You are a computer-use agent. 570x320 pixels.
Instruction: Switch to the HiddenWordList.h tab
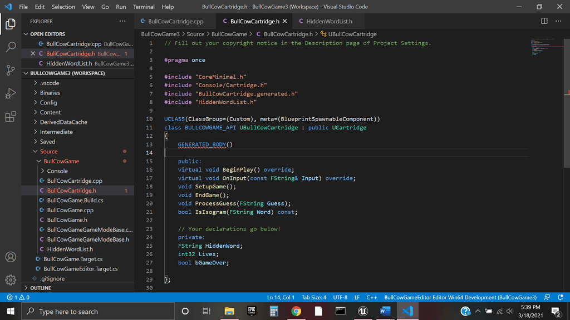point(330,20)
